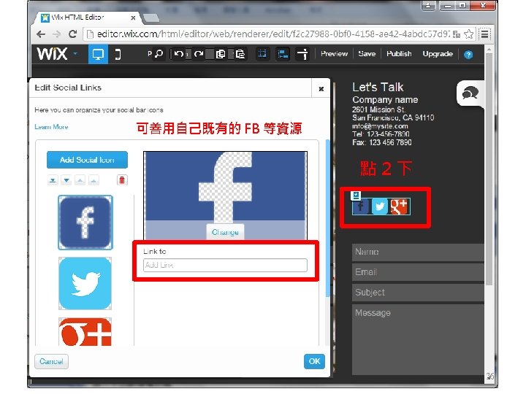Move selected icon up one
This screenshot has width=526, height=394.
click(x=80, y=180)
